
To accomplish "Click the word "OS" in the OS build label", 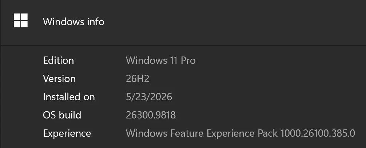I will (x=49, y=115).
